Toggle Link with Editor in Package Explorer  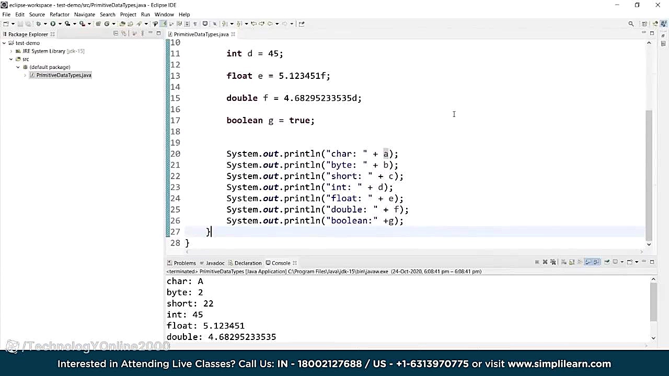pos(124,33)
